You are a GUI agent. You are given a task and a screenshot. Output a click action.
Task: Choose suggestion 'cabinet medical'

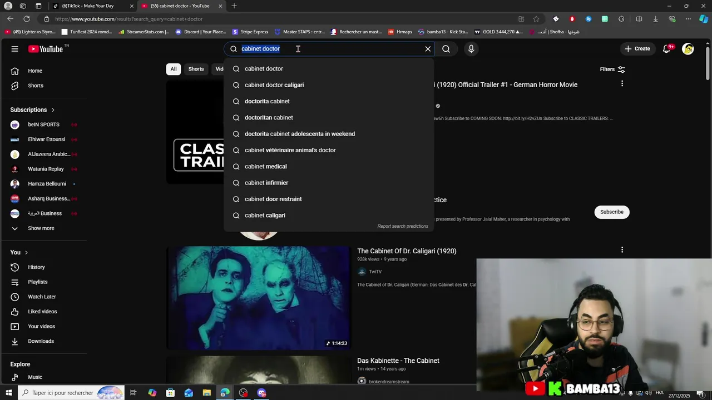click(x=328, y=167)
